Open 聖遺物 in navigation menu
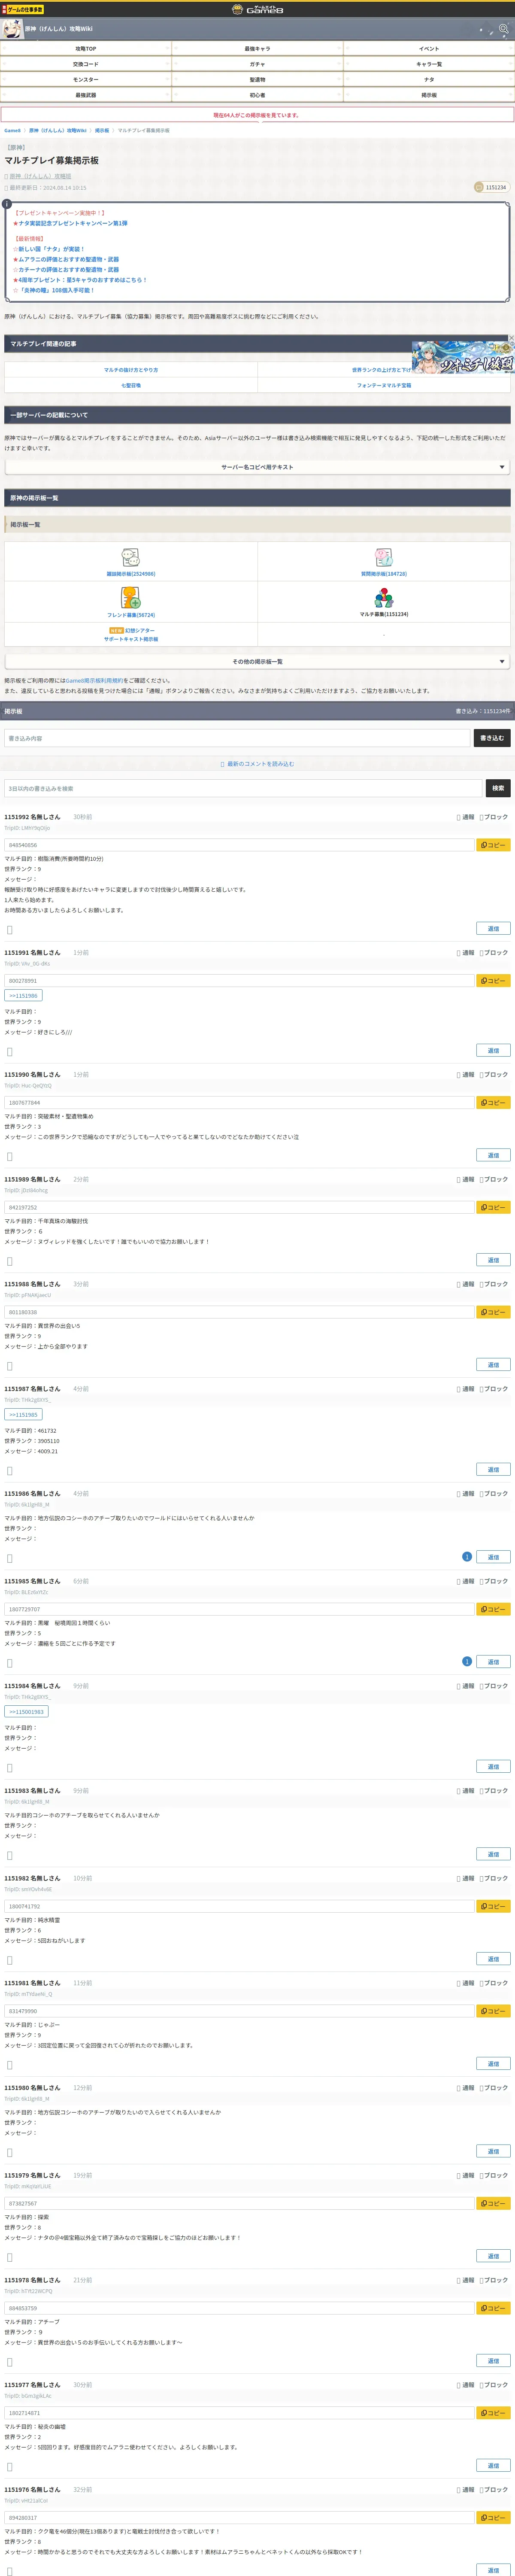Viewport: 515px width, 2576px height. coord(257,79)
